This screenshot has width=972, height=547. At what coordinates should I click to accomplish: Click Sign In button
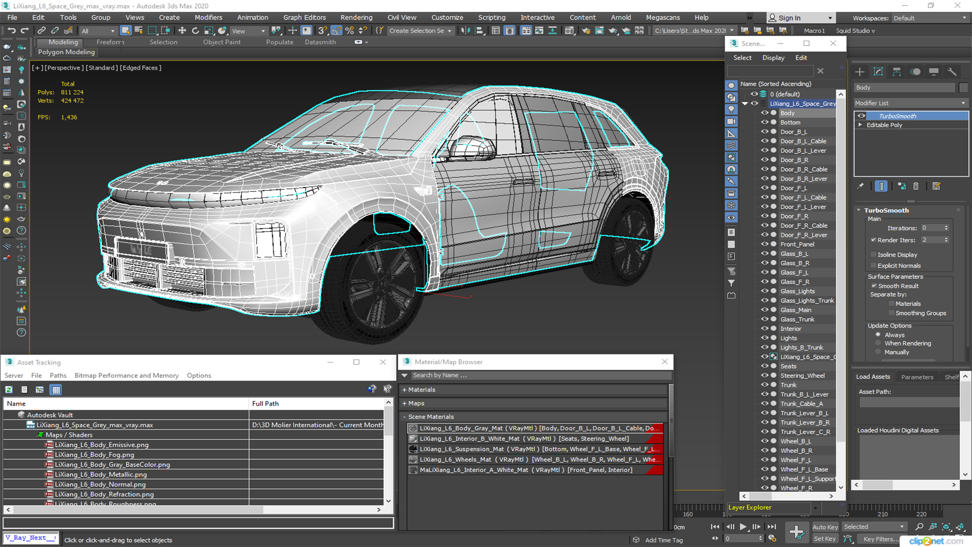click(x=800, y=18)
